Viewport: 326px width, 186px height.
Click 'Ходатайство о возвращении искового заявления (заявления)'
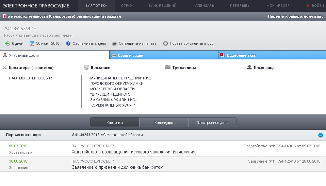(134, 152)
